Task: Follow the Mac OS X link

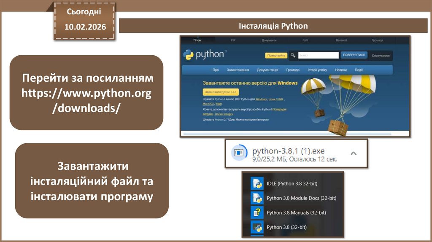Action: (x=208, y=104)
